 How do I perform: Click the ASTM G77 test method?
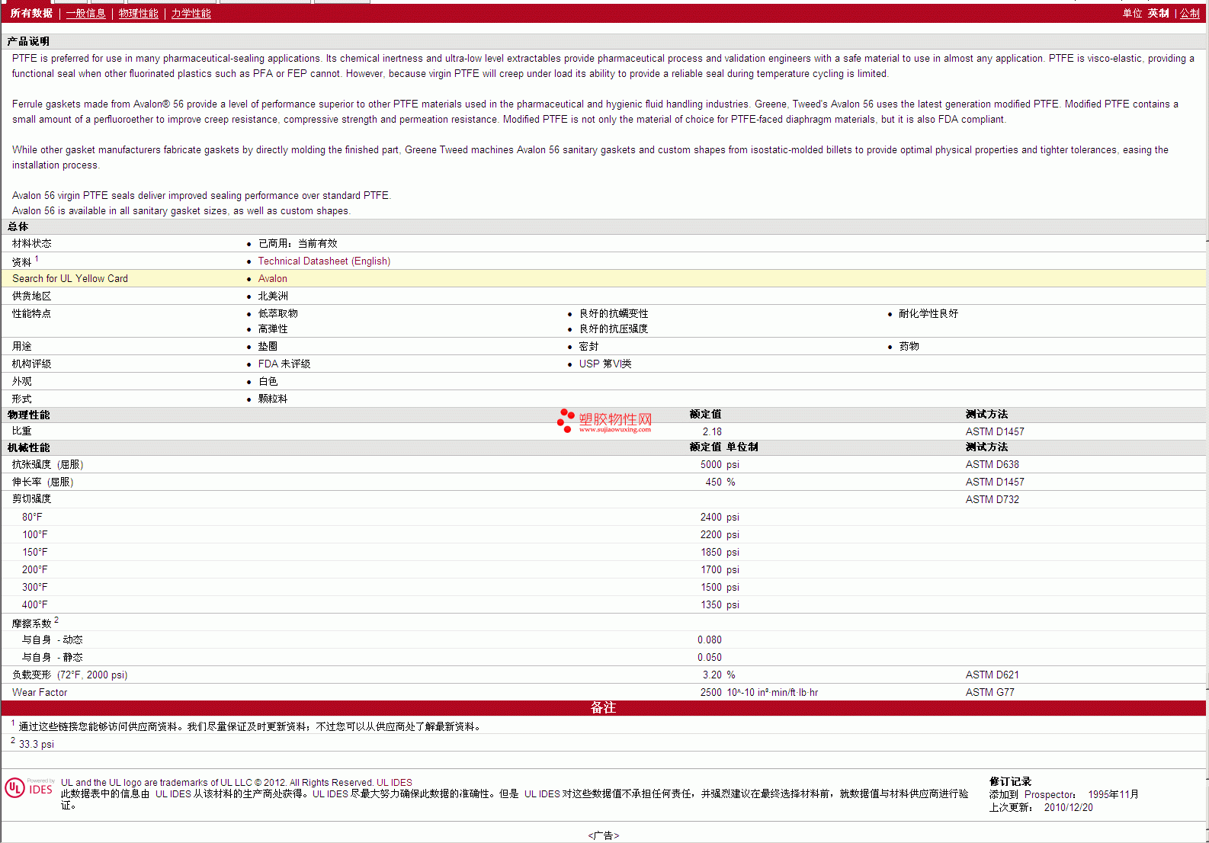tap(989, 692)
